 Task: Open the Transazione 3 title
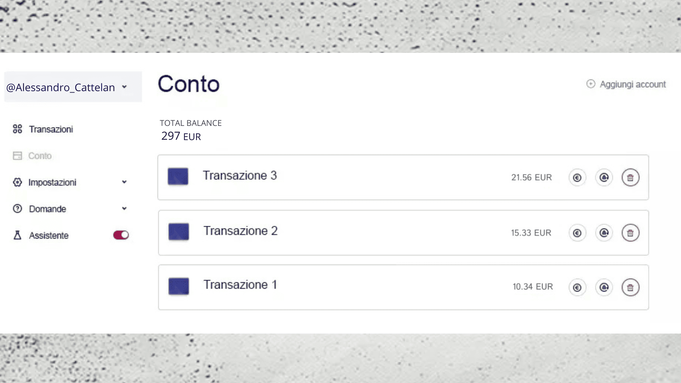(x=240, y=176)
